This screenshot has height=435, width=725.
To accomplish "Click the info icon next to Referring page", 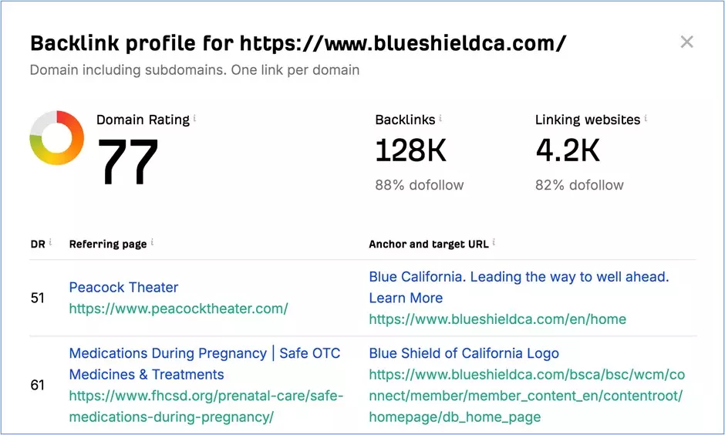I will (152, 242).
